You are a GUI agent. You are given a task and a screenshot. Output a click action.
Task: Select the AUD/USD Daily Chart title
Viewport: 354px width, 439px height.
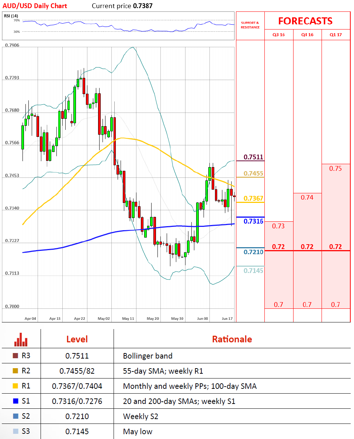(35, 6)
